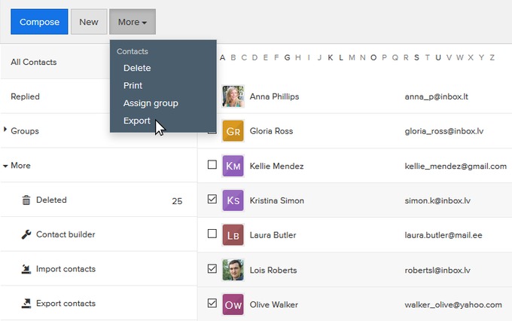Image resolution: width=512 pixels, height=321 pixels.
Task: Open the More dropdown button in toolbar
Action: click(133, 22)
